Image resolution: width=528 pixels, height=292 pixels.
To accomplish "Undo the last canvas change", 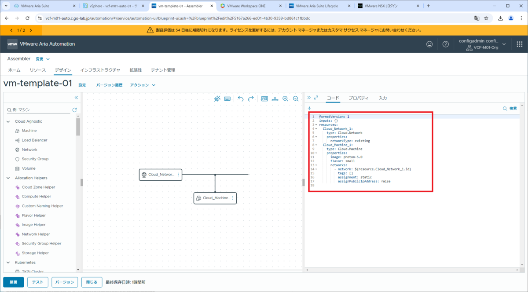I will 241,99.
